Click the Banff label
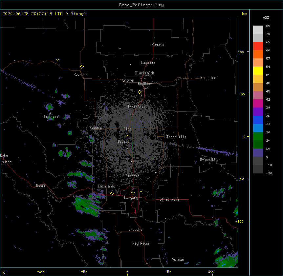Image resolution: width=283 pixels, height=276 pixels. click(x=41, y=186)
